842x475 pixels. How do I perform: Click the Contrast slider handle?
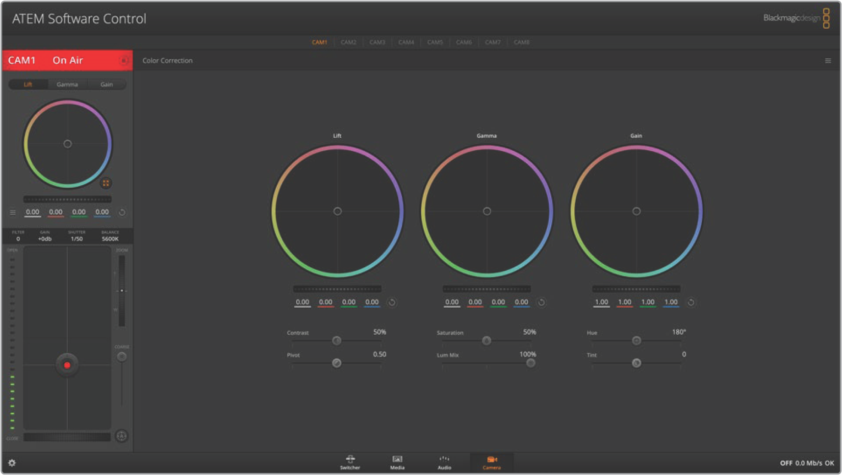(337, 341)
